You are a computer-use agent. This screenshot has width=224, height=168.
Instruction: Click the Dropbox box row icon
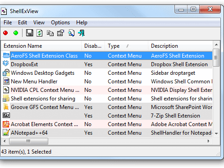coord(6,64)
